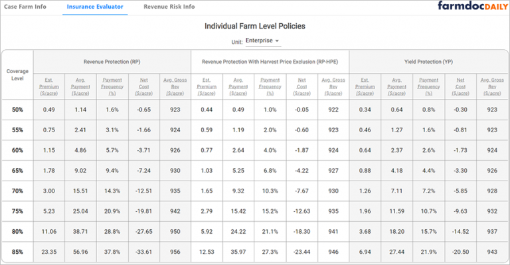Viewport: 510px width, 265px height.
Task: Click RP-HPE Net Cost column header
Action: 302,86
